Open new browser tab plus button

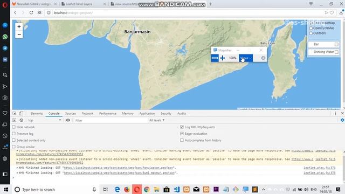211,4
